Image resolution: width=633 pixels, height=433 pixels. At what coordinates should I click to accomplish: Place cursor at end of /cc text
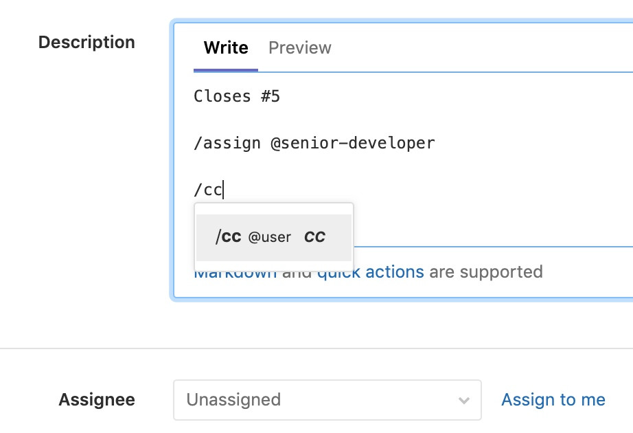pyautogui.click(x=224, y=190)
